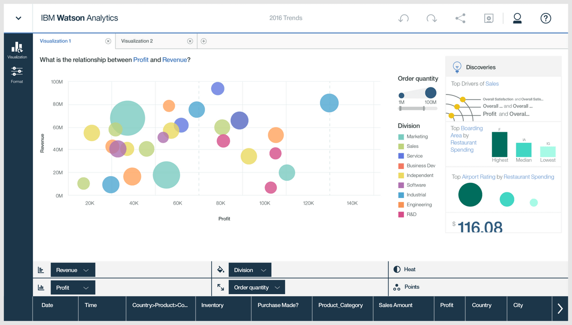Click the 2016 Trends title text
The height and width of the screenshot is (325, 572).
tap(286, 18)
